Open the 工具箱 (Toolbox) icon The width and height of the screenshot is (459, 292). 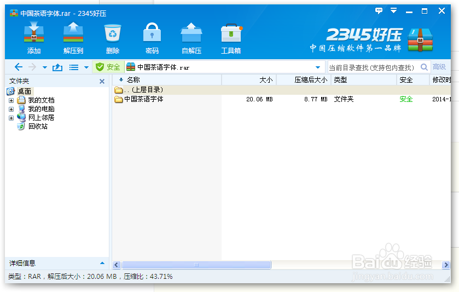tap(231, 37)
